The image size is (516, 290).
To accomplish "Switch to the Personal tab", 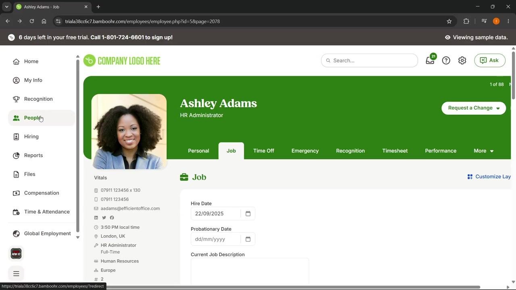I will 198,151.
